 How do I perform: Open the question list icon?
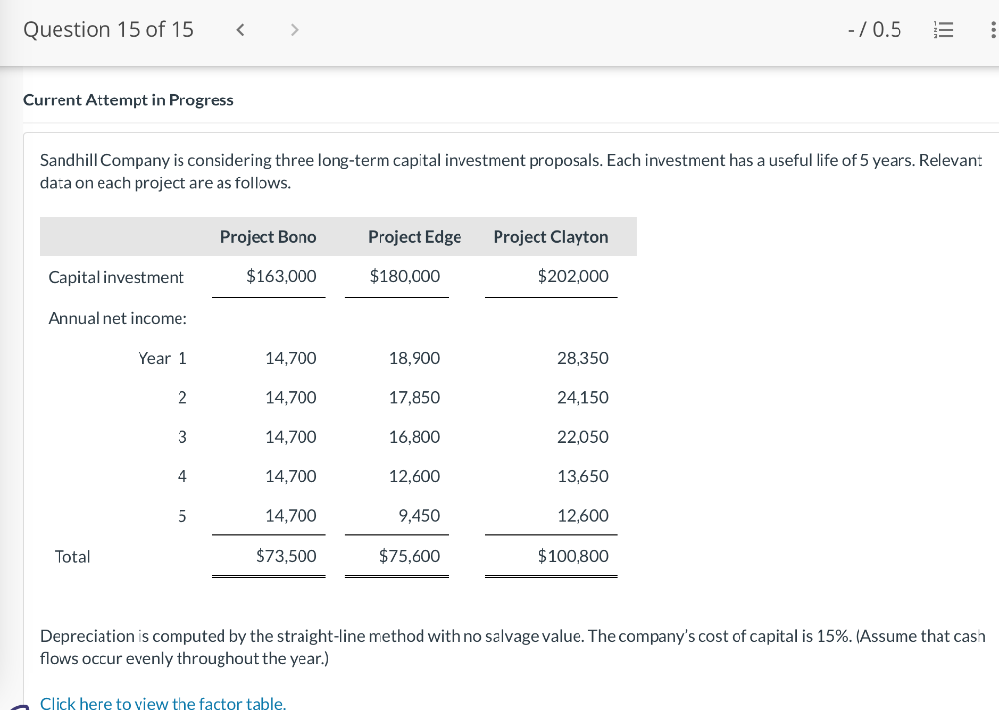(943, 30)
